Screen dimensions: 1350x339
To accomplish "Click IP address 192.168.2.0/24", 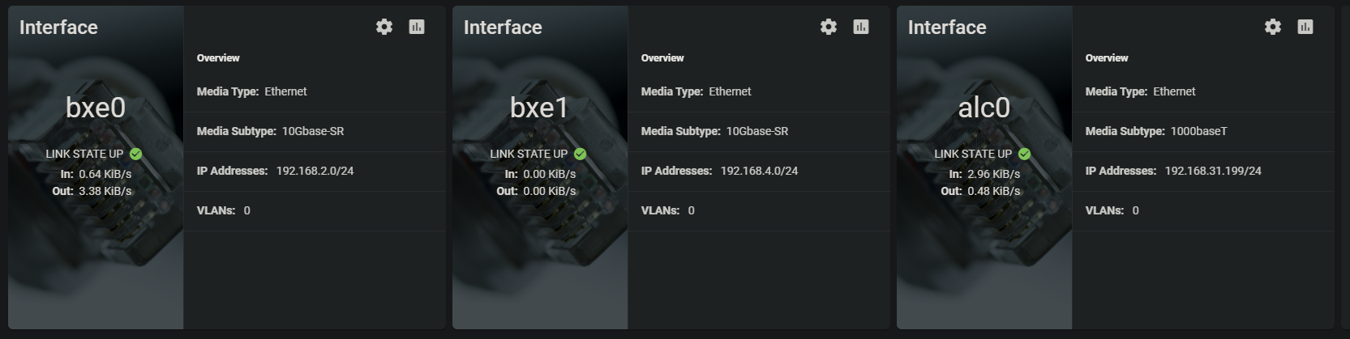I will [x=315, y=171].
